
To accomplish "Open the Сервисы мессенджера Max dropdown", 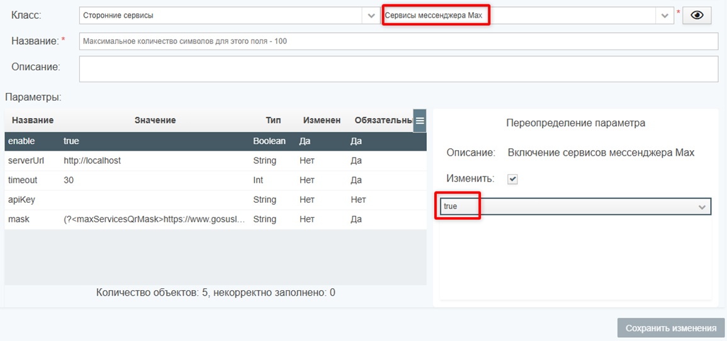I will click(x=663, y=16).
